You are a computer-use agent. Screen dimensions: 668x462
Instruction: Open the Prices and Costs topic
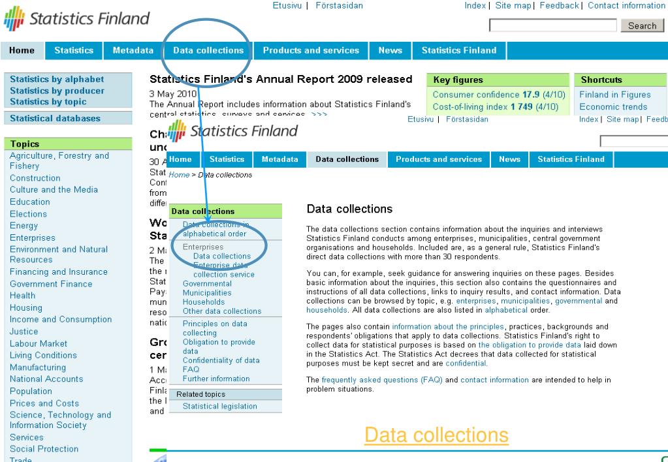point(44,403)
